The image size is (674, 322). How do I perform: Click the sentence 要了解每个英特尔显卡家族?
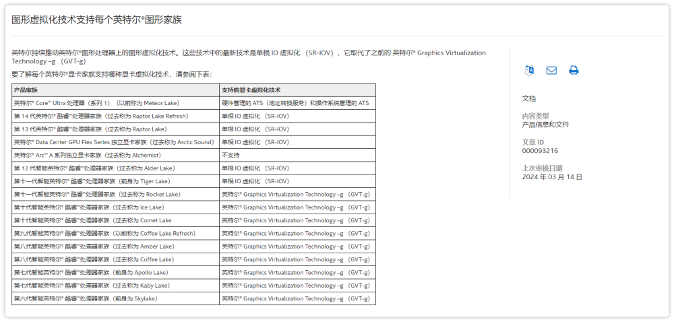tap(112, 75)
